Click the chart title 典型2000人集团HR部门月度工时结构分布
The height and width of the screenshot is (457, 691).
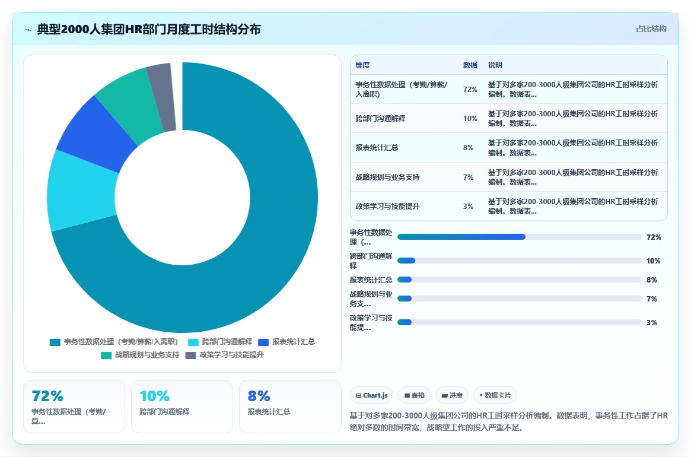[x=149, y=30]
